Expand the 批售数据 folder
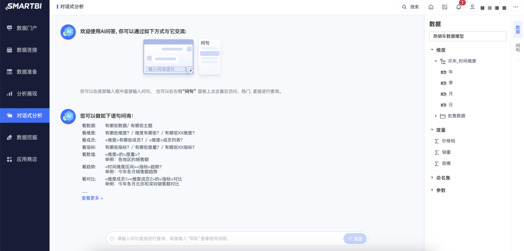 [x=436, y=116]
